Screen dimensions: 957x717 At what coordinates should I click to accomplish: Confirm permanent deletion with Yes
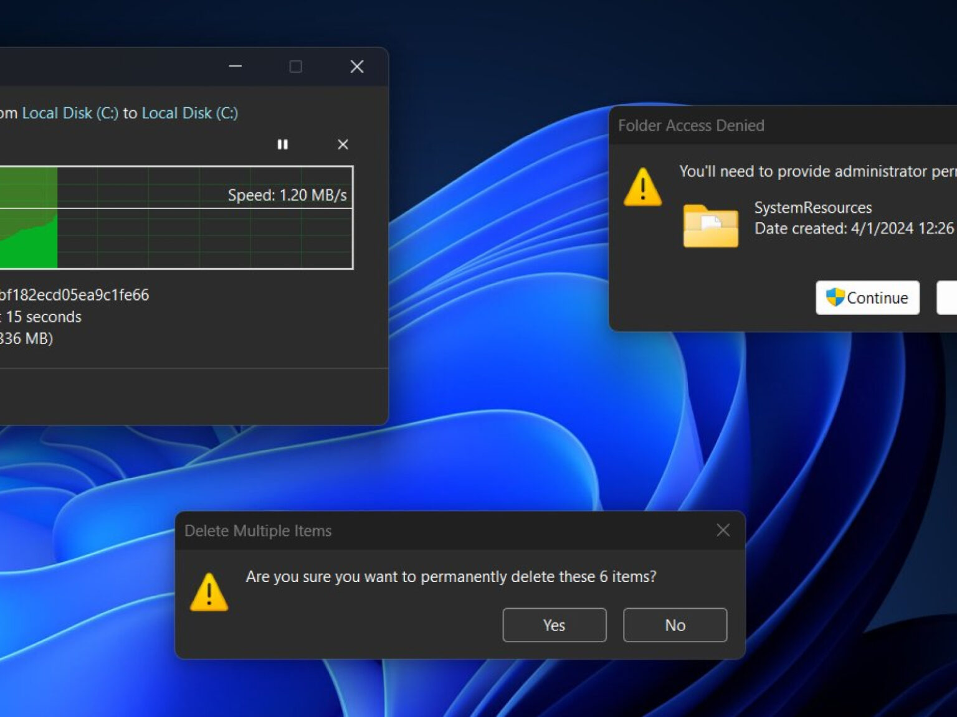[554, 625]
